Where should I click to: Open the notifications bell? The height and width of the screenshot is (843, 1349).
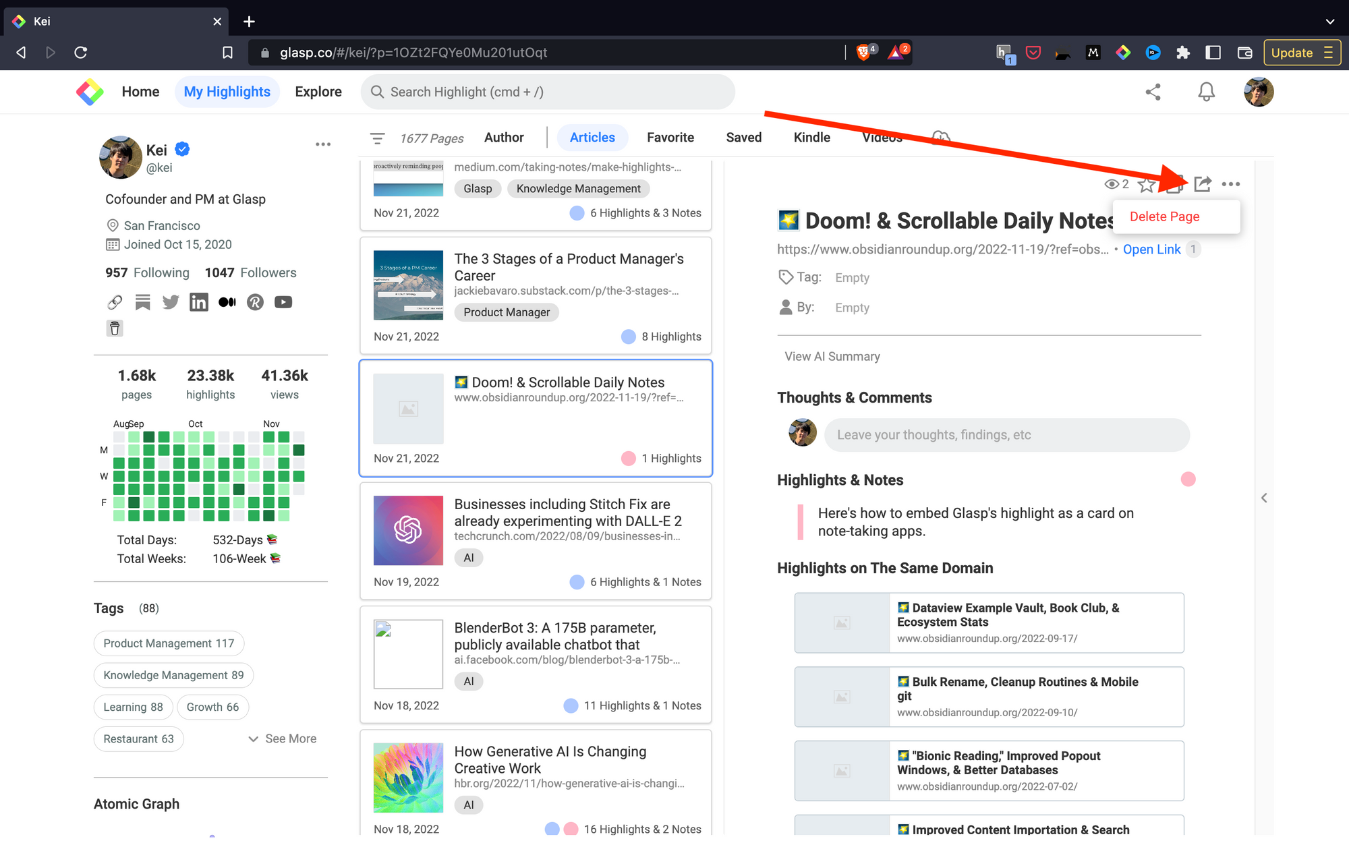point(1206,92)
